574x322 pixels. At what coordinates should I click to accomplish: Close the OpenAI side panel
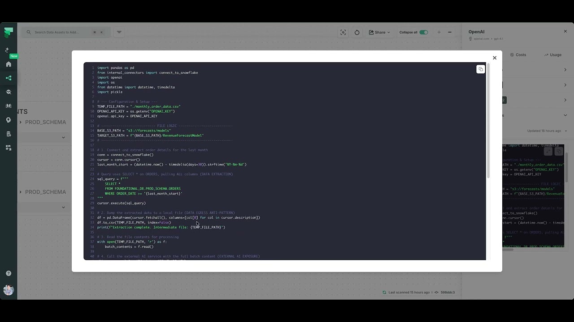click(x=565, y=31)
